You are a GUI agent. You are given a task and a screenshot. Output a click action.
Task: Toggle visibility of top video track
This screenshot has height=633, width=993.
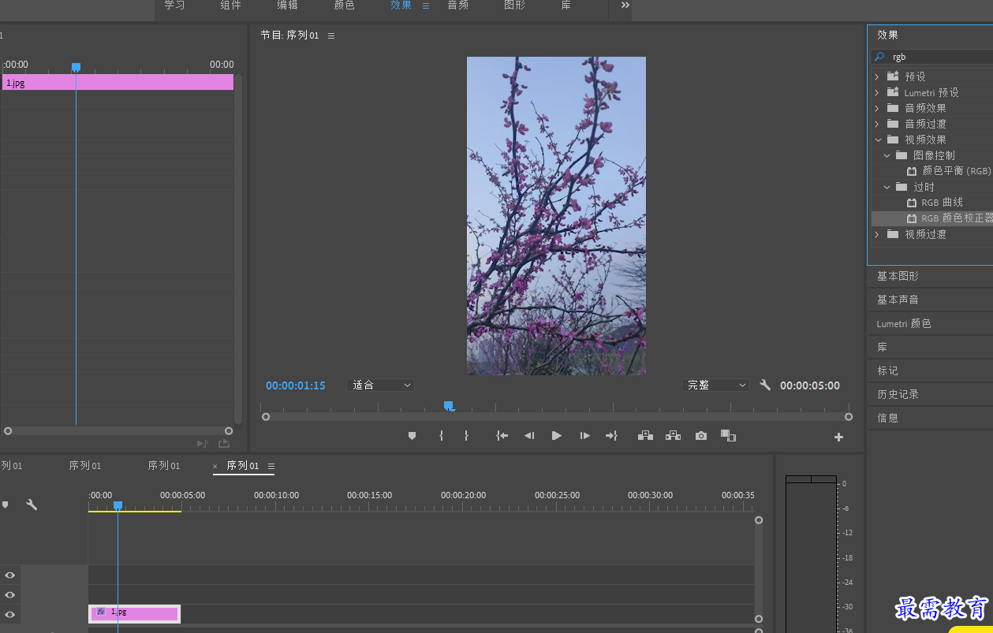coord(10,575)
